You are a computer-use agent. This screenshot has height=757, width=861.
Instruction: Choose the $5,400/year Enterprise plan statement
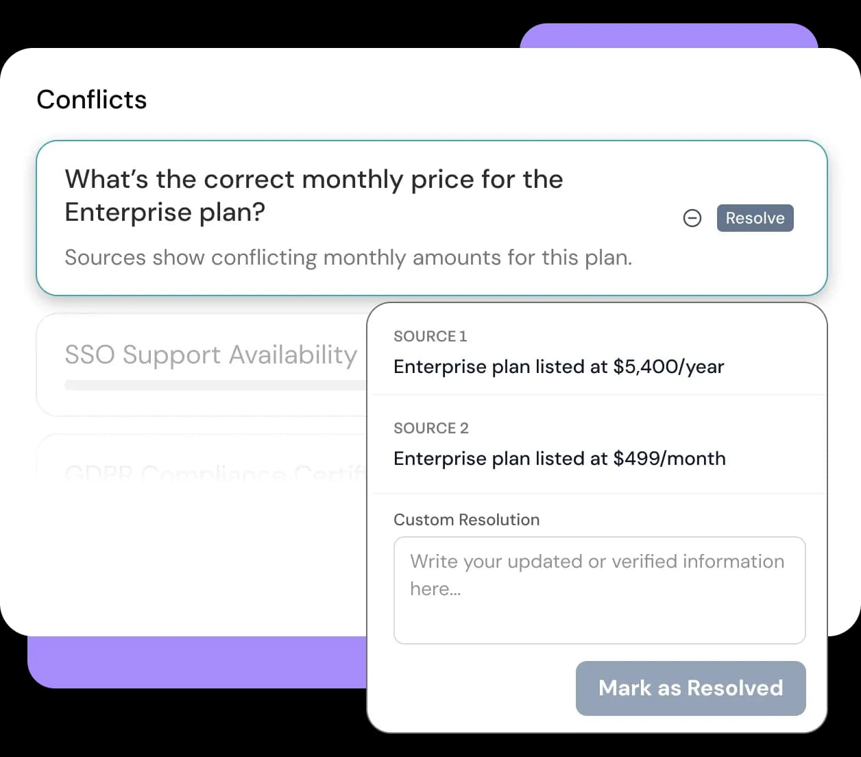click(558, 367)
